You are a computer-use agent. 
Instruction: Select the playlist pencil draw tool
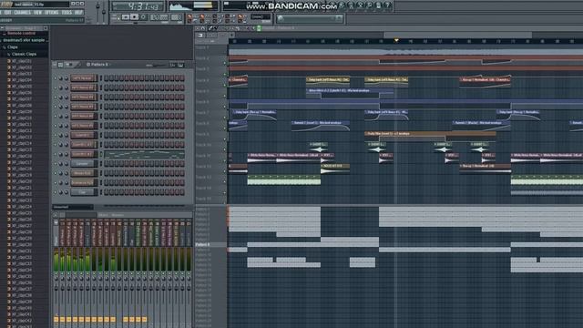pyautogui.click(x=210, y=28)
